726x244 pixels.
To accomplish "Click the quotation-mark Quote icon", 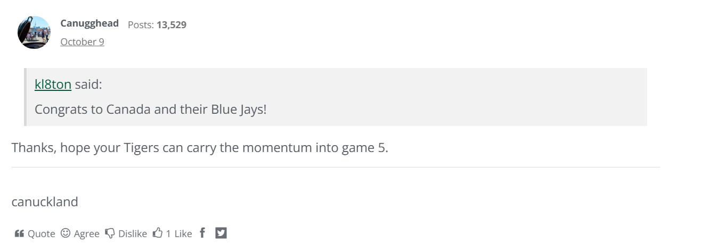I will tap(19, 233).
